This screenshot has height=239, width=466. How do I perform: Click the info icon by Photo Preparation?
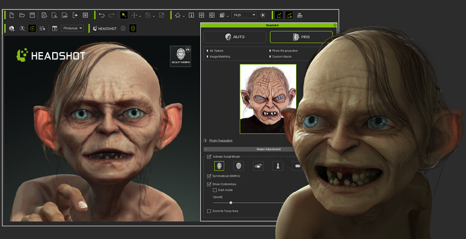point(205,140)
